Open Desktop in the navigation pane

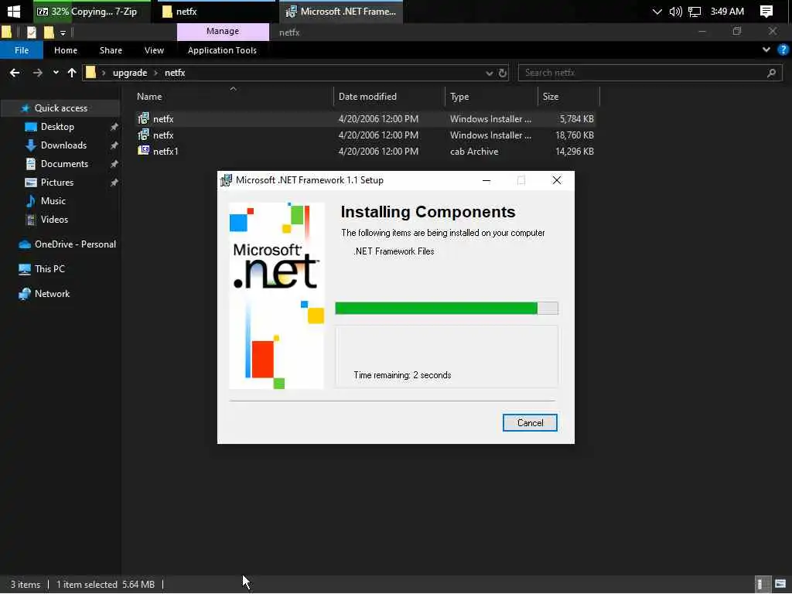click(57, 127)
